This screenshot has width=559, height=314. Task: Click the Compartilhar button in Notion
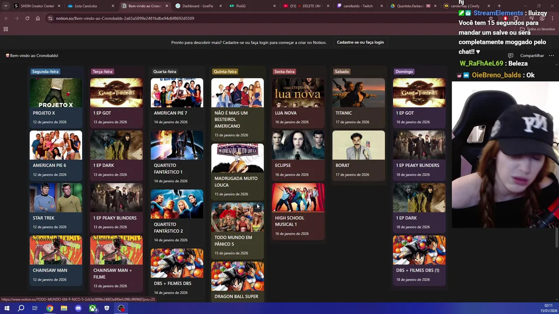point(532,55)
